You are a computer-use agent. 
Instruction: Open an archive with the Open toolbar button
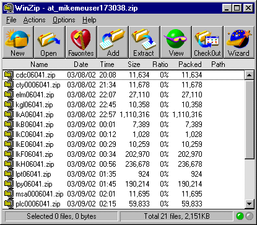(x=50, y=42)
